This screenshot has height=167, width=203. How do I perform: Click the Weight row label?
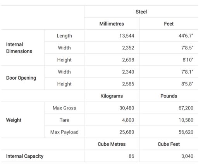(x=14, y=120)
